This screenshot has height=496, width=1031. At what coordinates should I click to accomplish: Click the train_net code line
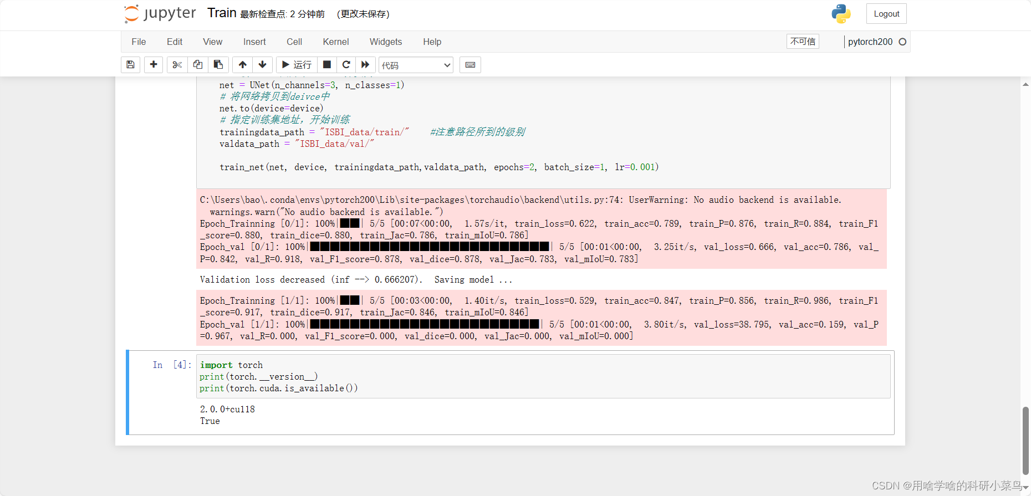coord(439,167)
